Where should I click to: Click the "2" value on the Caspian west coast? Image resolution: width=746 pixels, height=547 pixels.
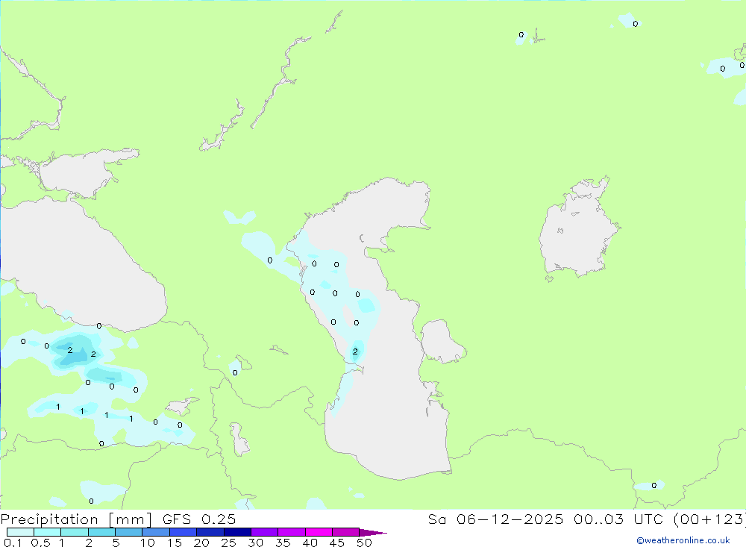[355, 351]
